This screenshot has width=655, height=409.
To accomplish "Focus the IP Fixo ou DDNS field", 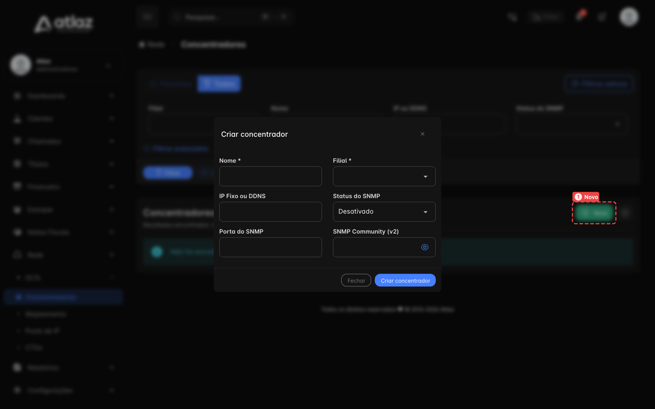I will click(x=271, y=212).
